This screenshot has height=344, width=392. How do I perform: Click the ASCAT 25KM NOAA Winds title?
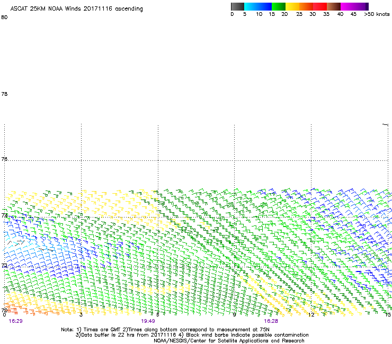tap(76, 9)
